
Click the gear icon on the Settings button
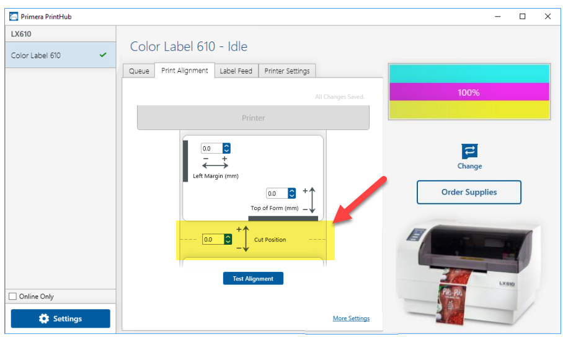coord(44,318)
